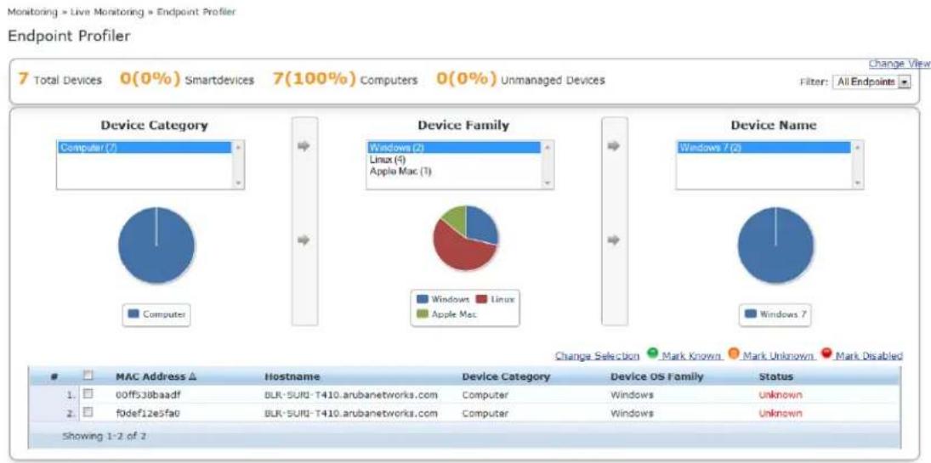Toggle the select-all checkbox in table header
This screenshot has height=463, width=931.
pyautogui.click(x=88, y=375)
